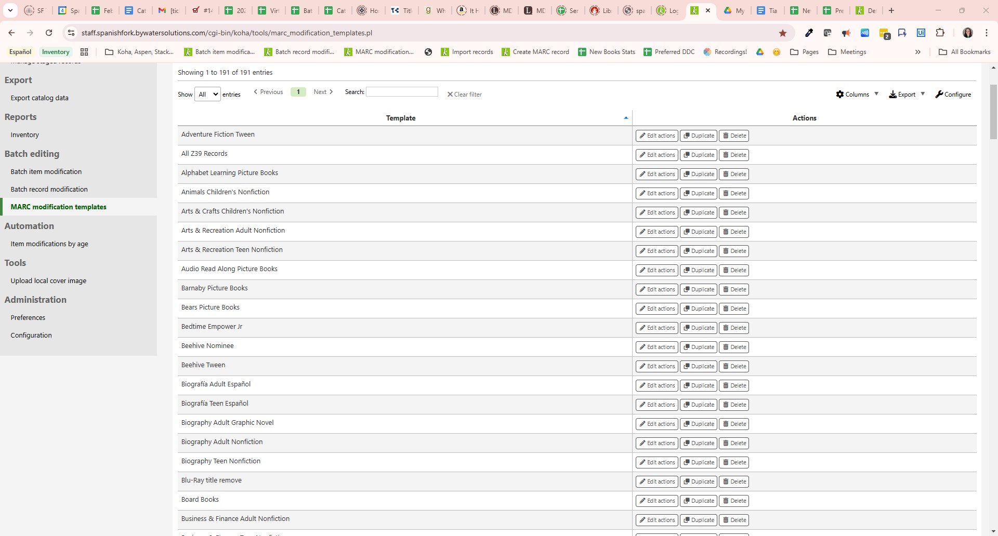Click the Search input field
The width and height of the screenshot is (998, 536).
tap(402, 92)
